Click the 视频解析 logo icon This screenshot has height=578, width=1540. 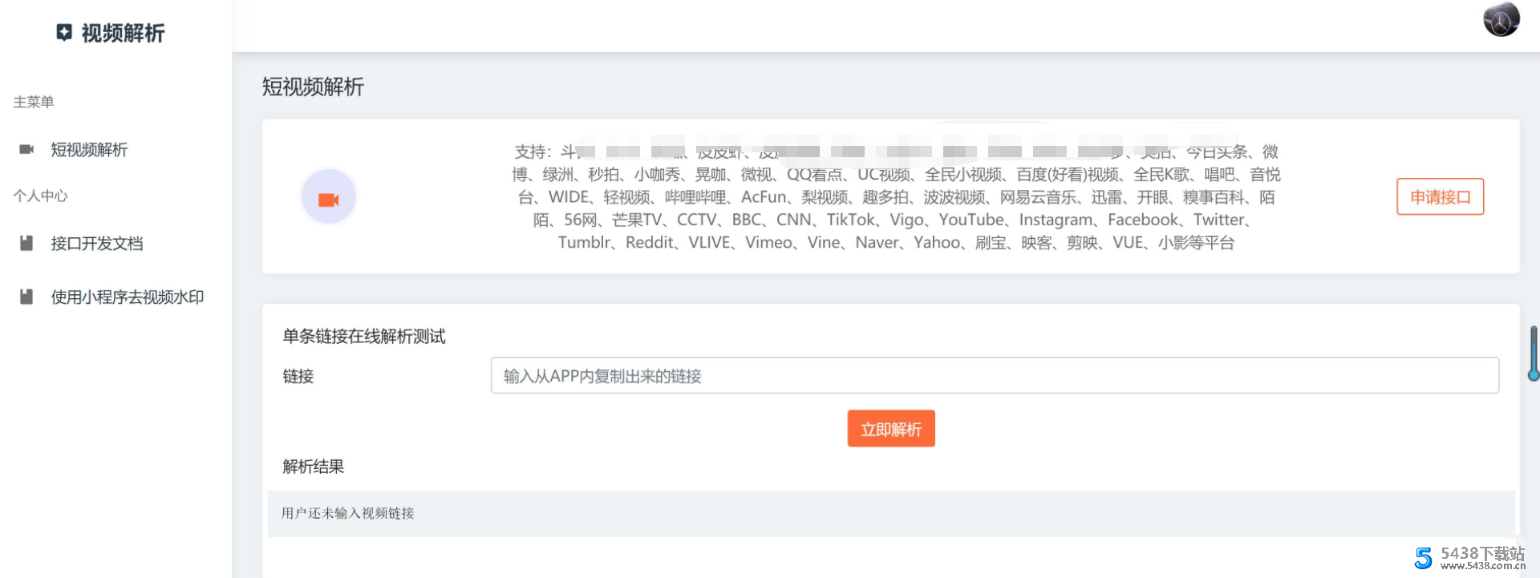[x=64, y=32]
